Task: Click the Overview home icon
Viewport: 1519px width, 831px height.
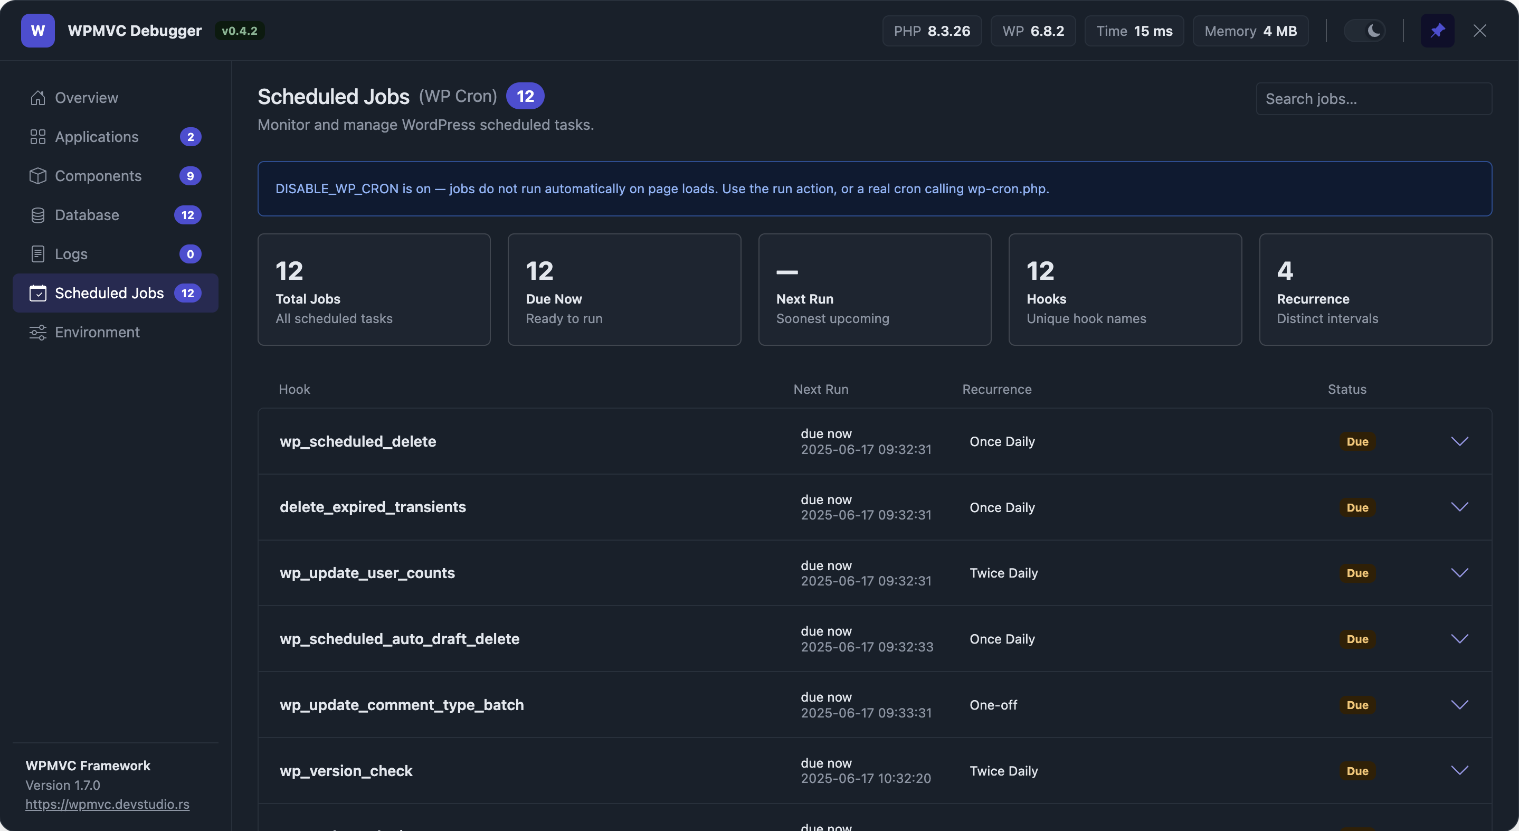Action: tap(38, 98)
